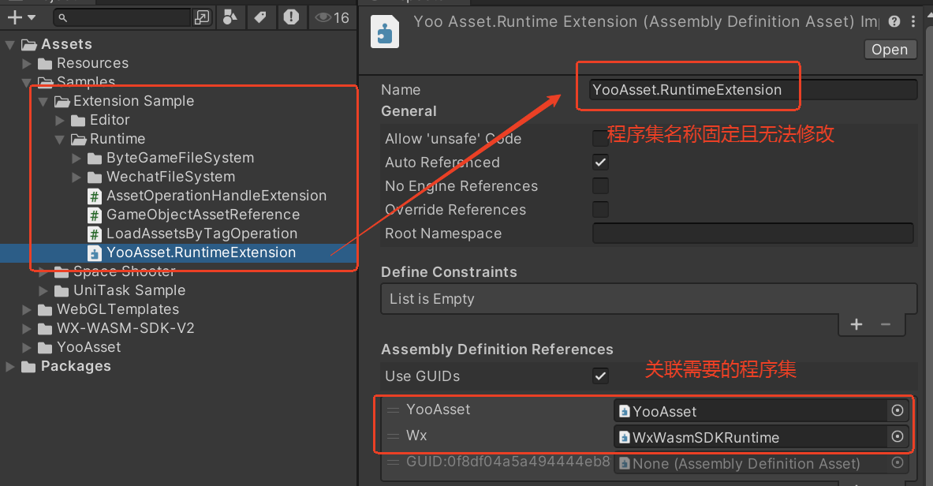Uncheck the Auto Referenced checkbox
The height and width of the screenshot is (486, 933).
click(600, 162)
